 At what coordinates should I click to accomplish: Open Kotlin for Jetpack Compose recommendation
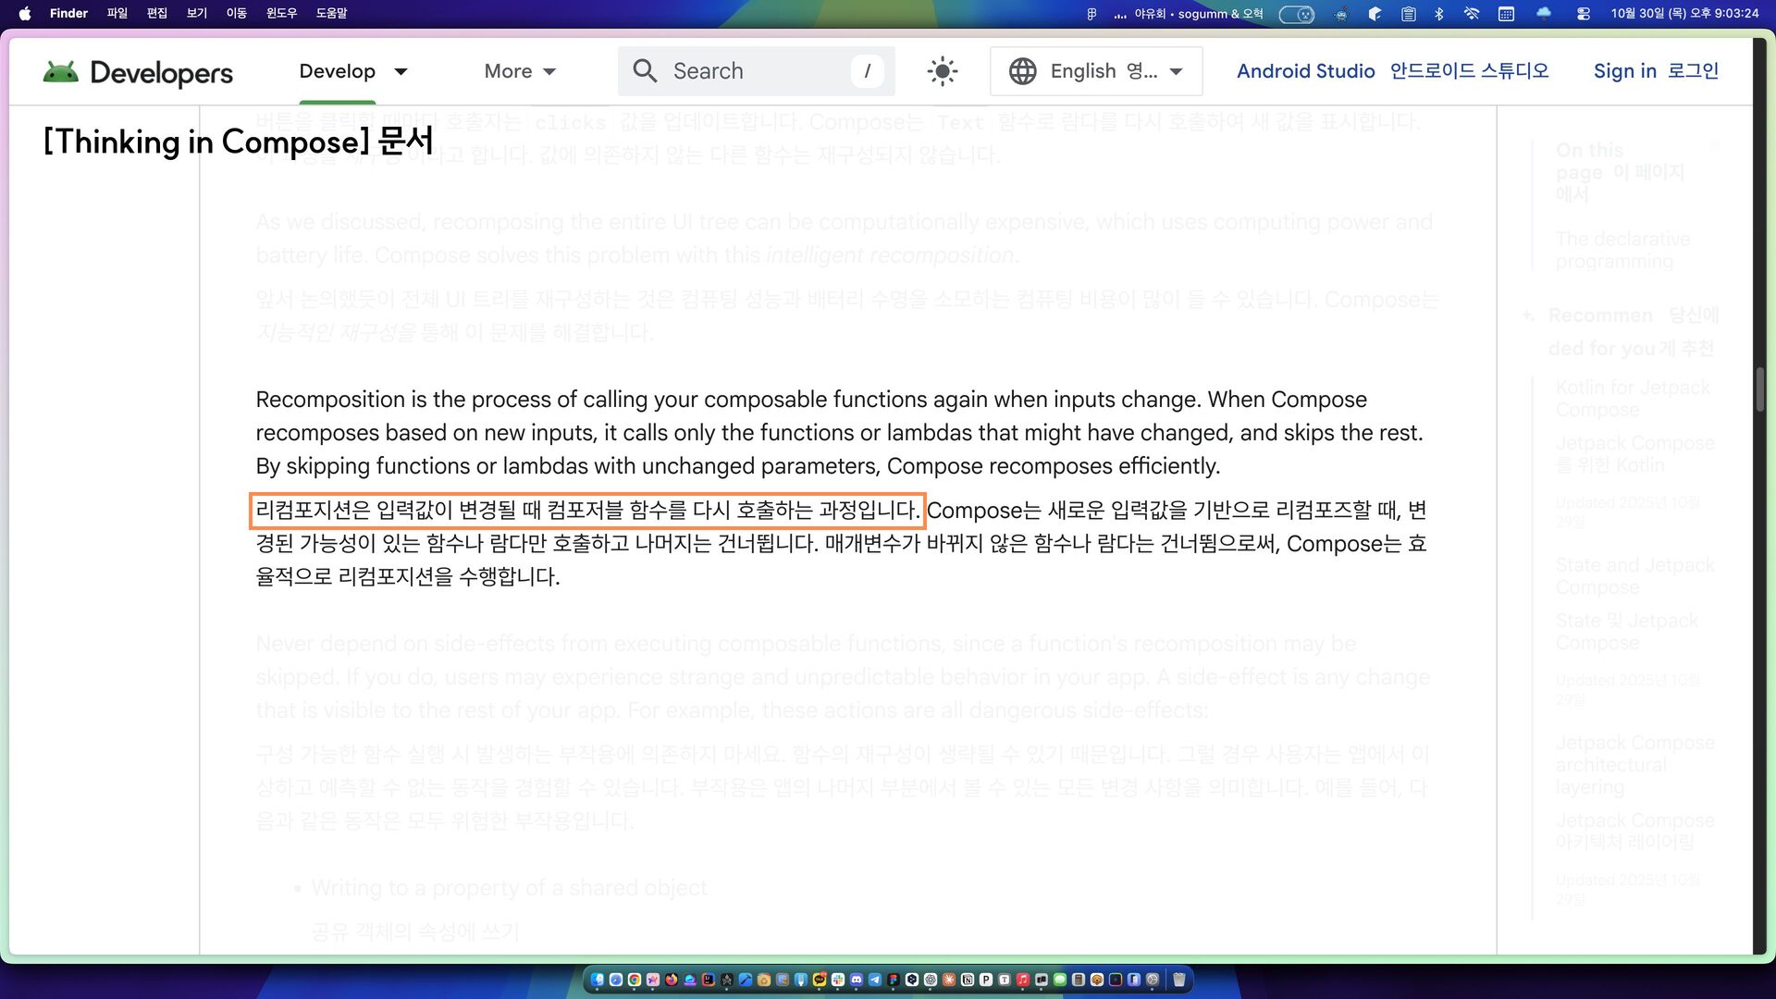1632,399
